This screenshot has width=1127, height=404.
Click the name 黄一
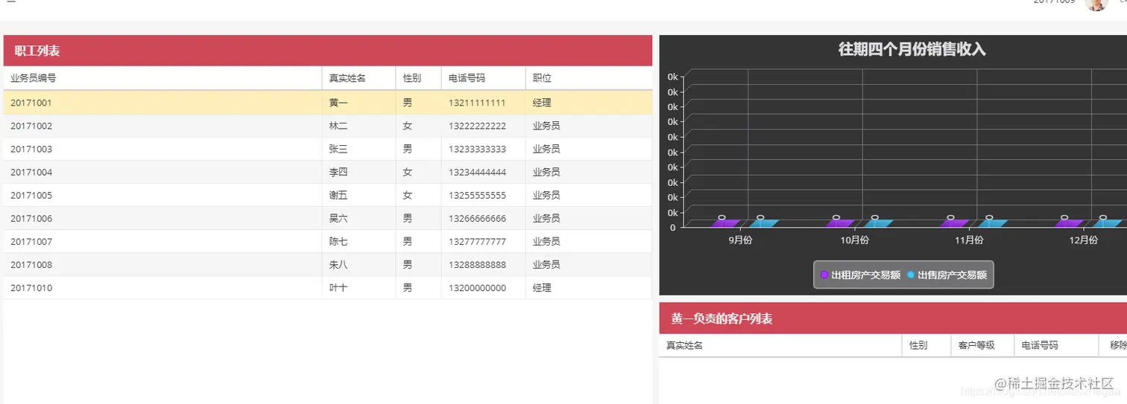coord(338,103)
